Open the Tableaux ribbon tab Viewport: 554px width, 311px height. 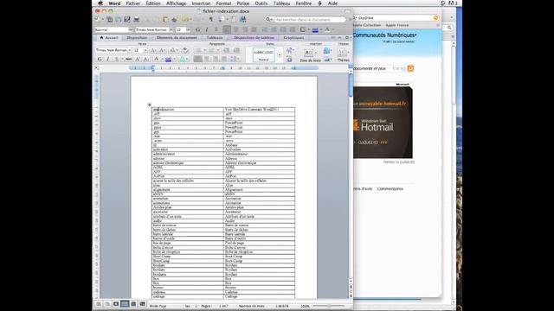pyautogui.click(x=215, y=37)
